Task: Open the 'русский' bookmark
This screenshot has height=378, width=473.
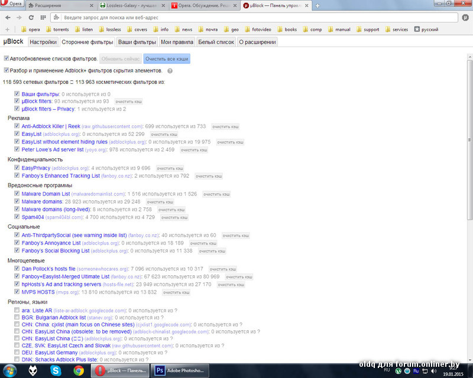Action: pos(426,30)
